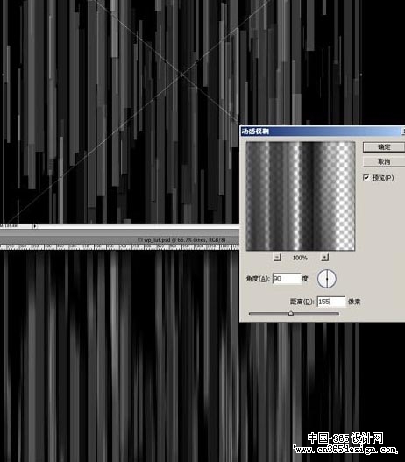The height and width of the screenshot is (462, 405).
Task: Click the angle direction dial
Action: pyautogui.click(x=327, y=279)
